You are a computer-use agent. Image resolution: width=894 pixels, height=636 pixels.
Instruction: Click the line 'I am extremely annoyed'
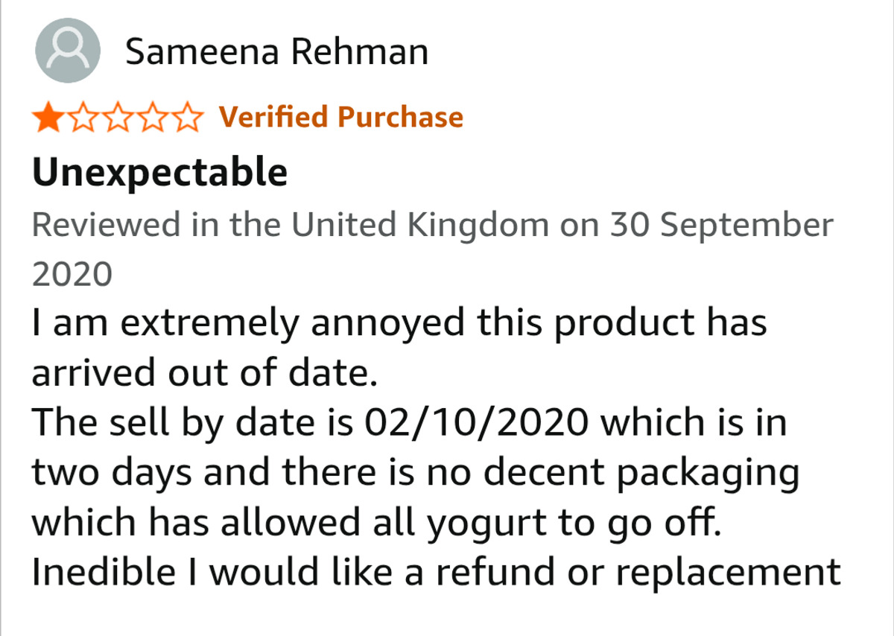click(x=399, y=323)
